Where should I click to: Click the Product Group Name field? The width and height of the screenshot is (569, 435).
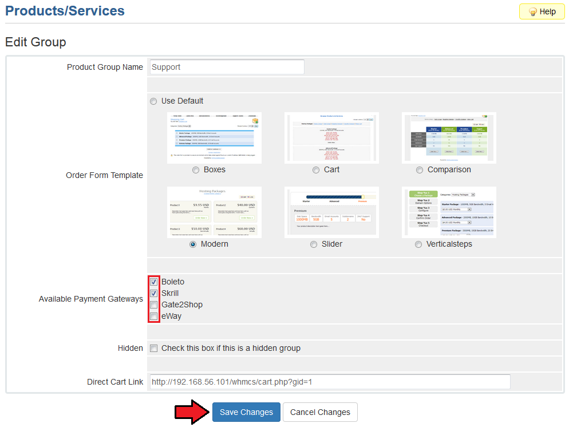[226, 67]
